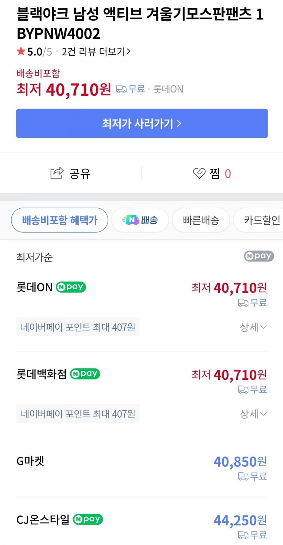
Task: Click Npay badge beside 롯데백화점
Action: pos(85,374)
